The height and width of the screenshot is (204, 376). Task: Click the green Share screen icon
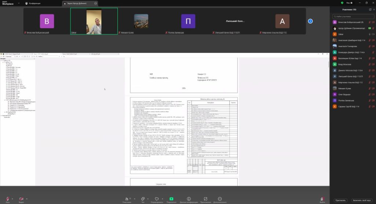pyautogui.click(x=171, y=198)
